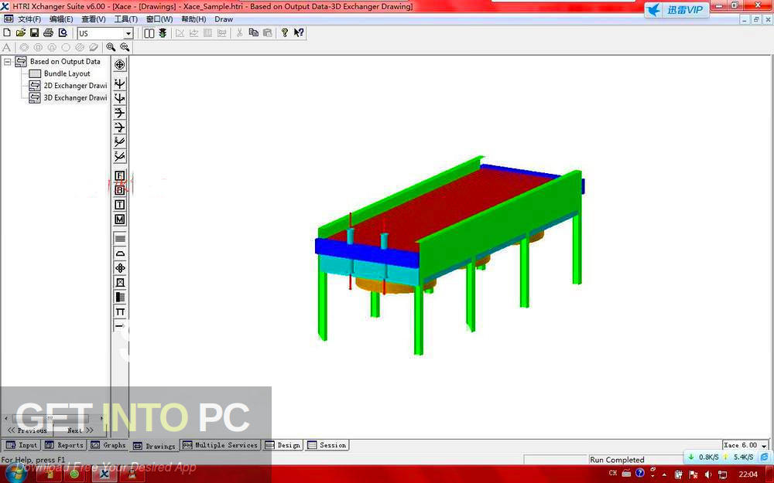
Task: Switch to the Session tab
Action: [327, 445]
